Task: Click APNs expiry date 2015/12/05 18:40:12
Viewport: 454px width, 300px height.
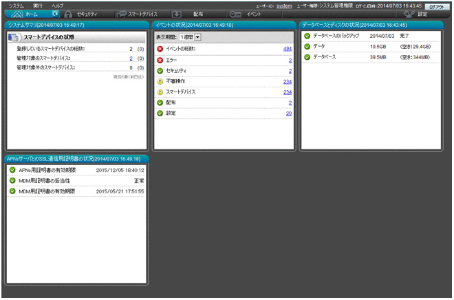Action: coord(120,170)
